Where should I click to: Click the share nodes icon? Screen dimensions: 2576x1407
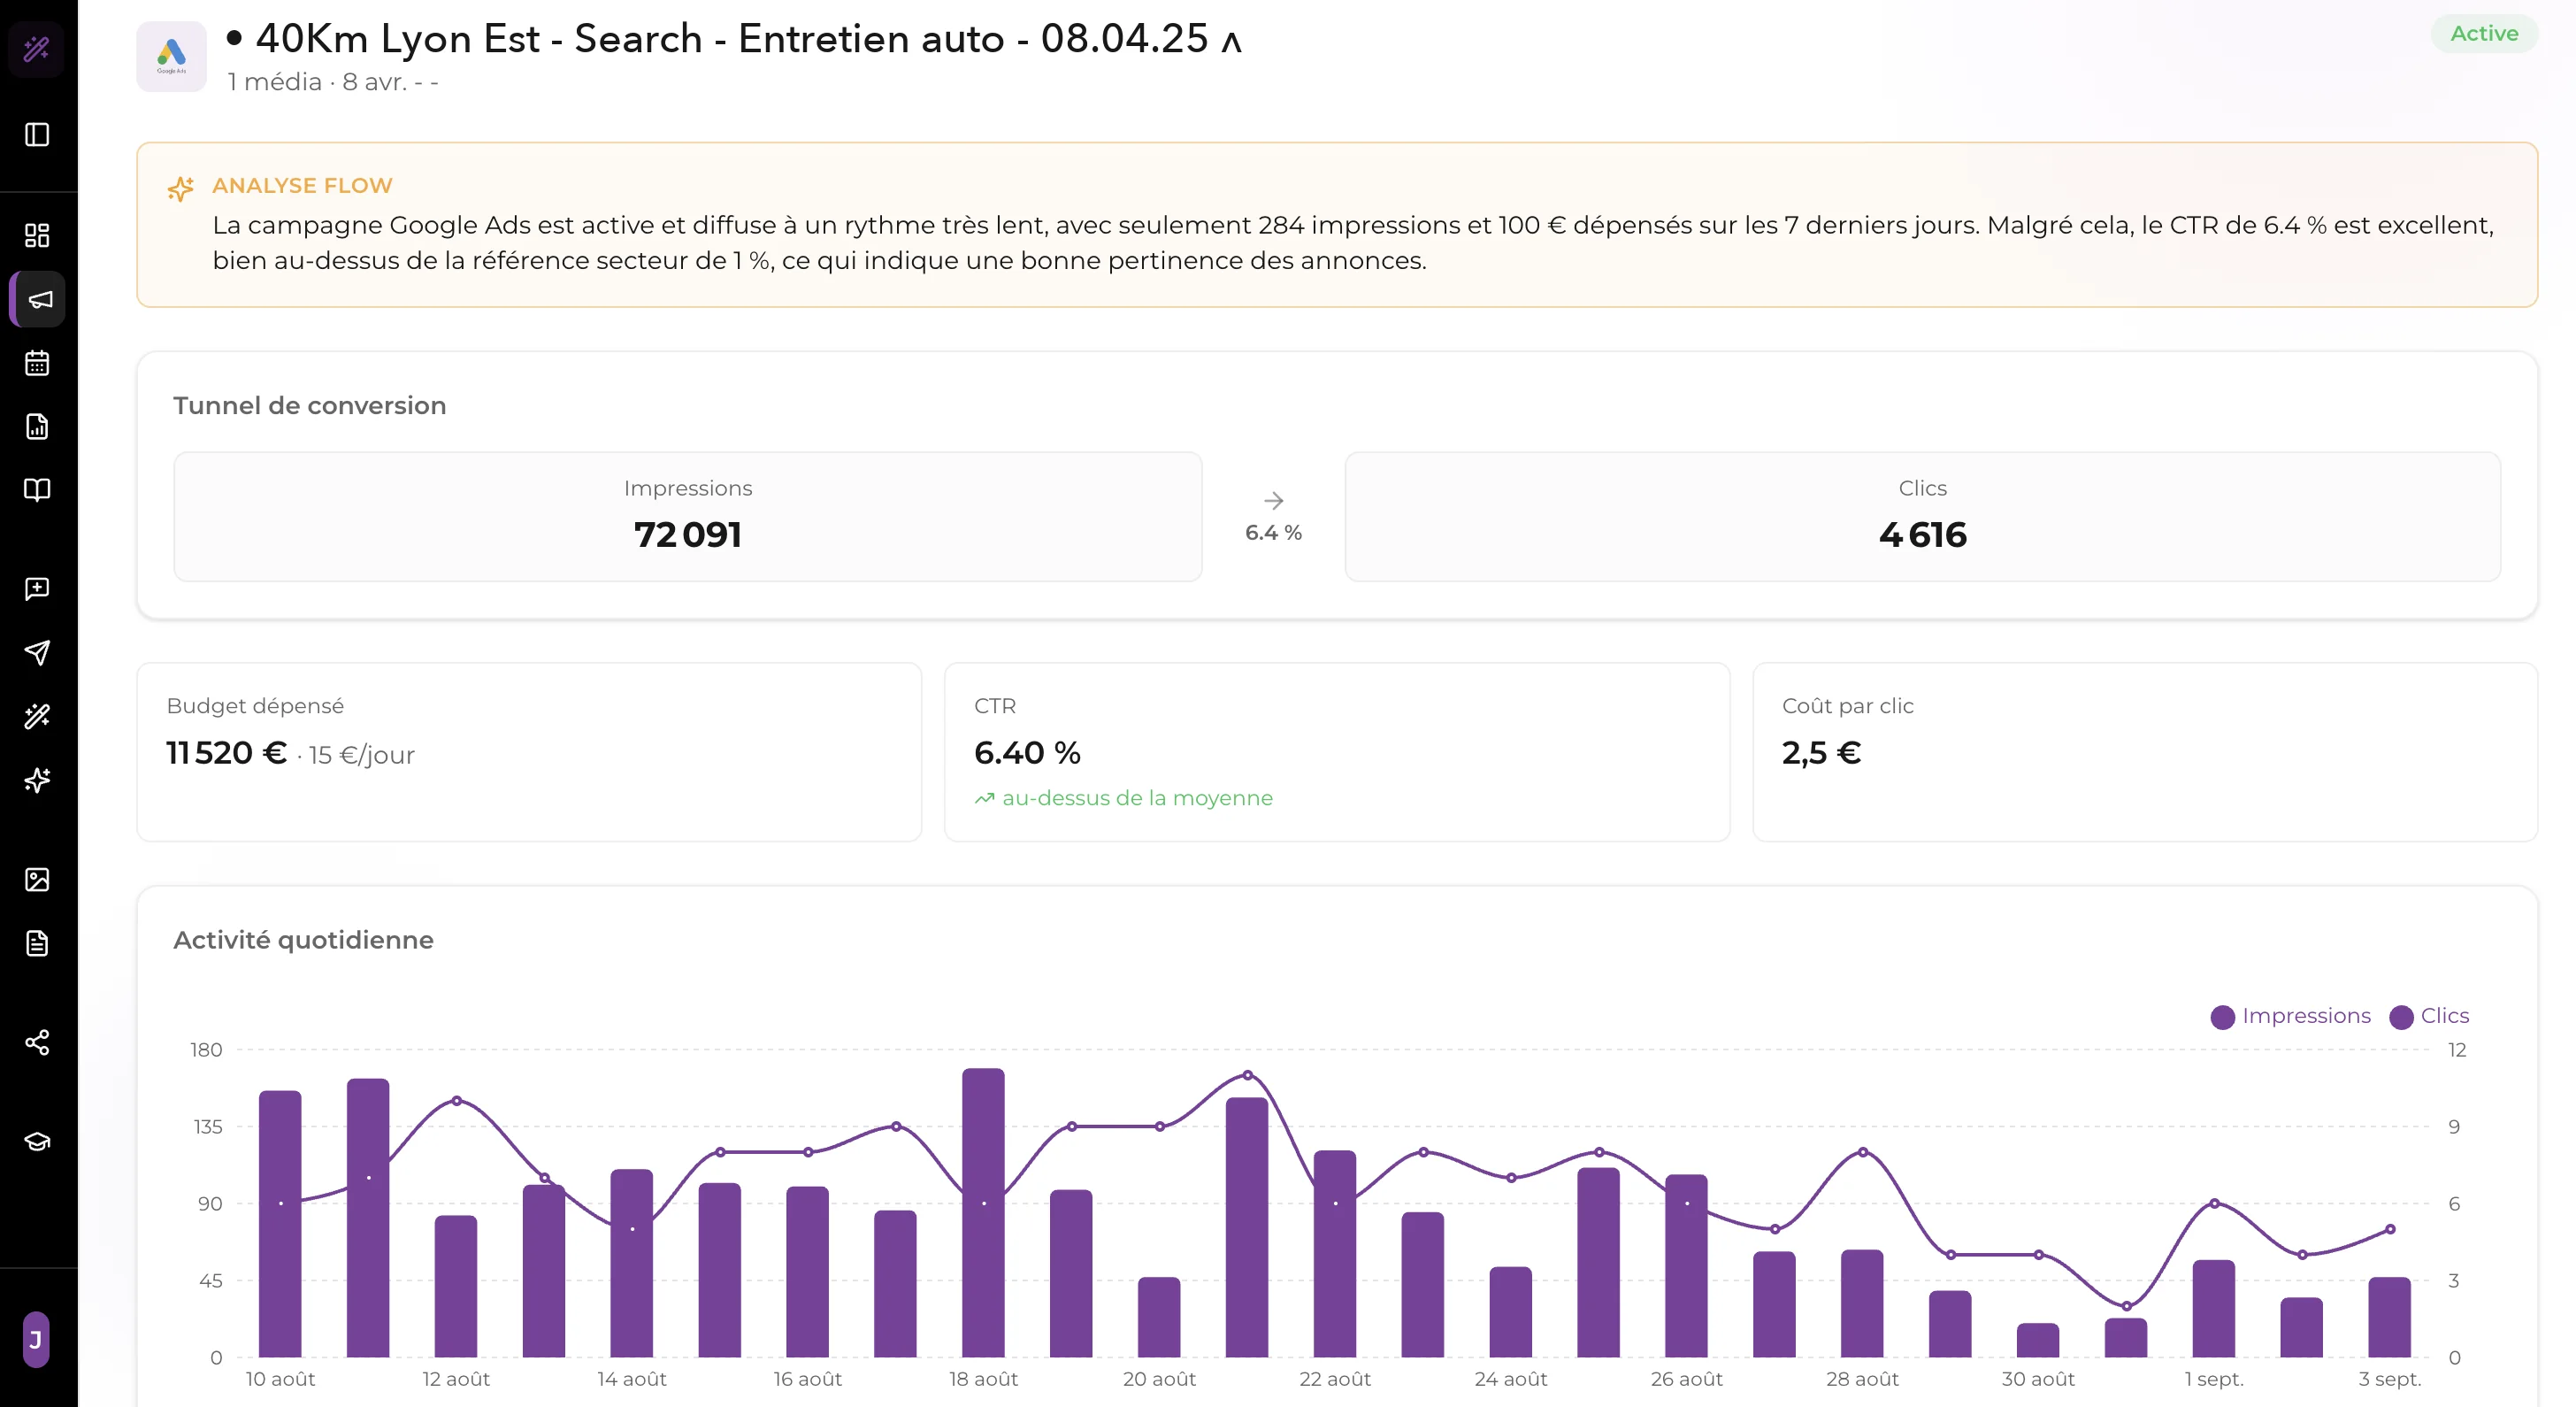37,1042
